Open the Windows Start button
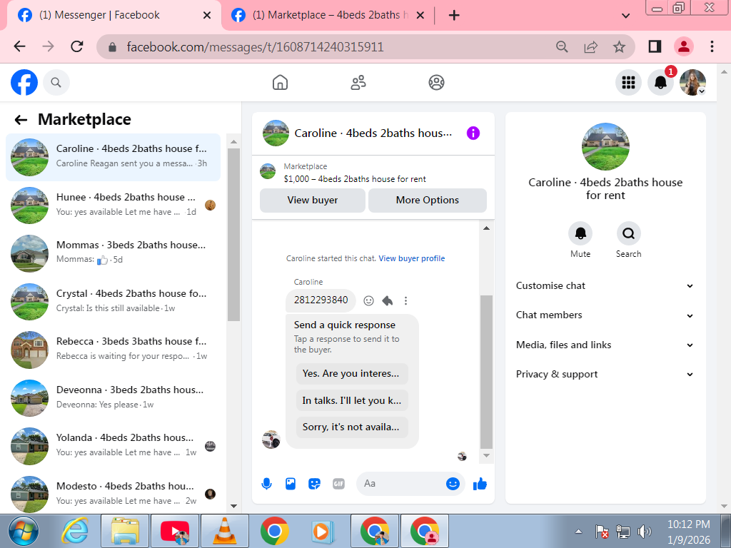Image resolution: width=731 pixels, height=548 pixels. 24,531
